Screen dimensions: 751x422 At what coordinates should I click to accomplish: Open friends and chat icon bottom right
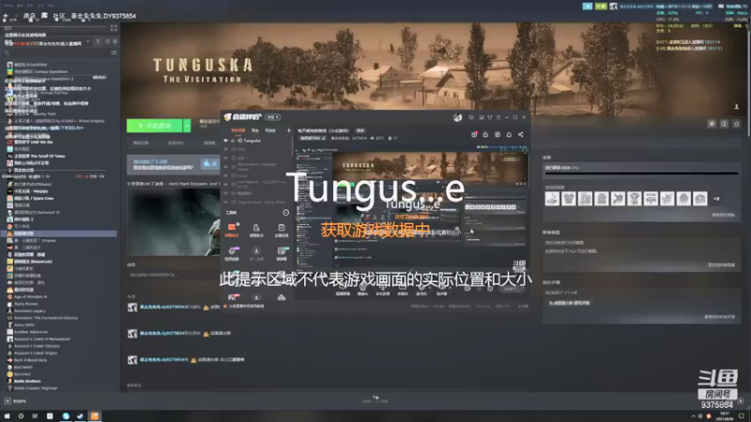(x=741, y=401)
